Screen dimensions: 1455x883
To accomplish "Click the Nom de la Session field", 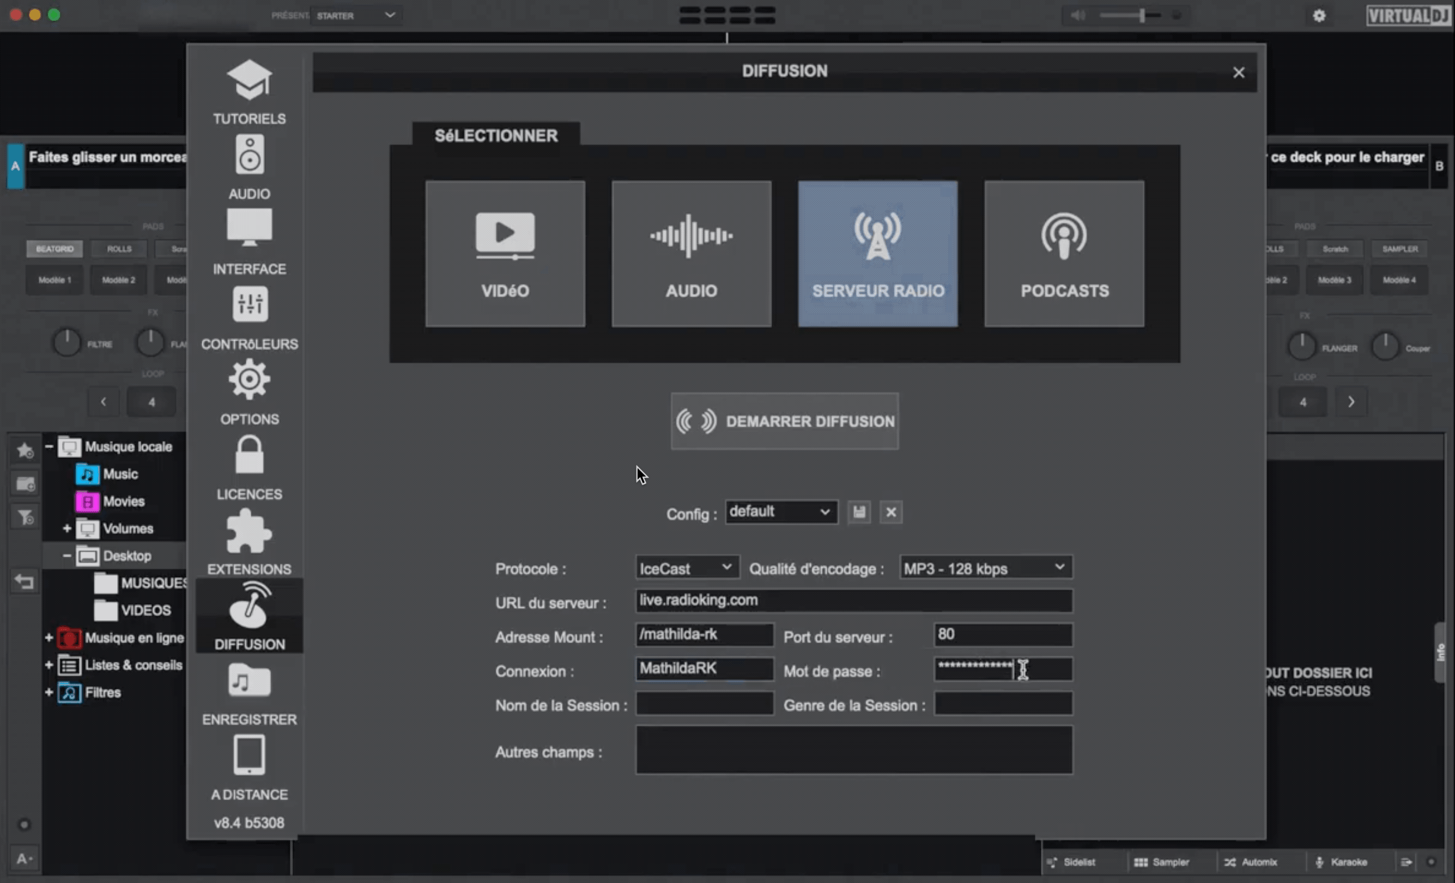I will click(705, 704).
